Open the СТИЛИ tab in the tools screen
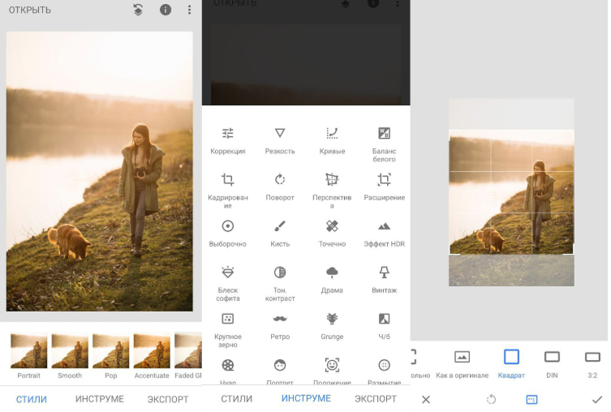The height and width of the screenshot is (412, 611). click(236, 399)
